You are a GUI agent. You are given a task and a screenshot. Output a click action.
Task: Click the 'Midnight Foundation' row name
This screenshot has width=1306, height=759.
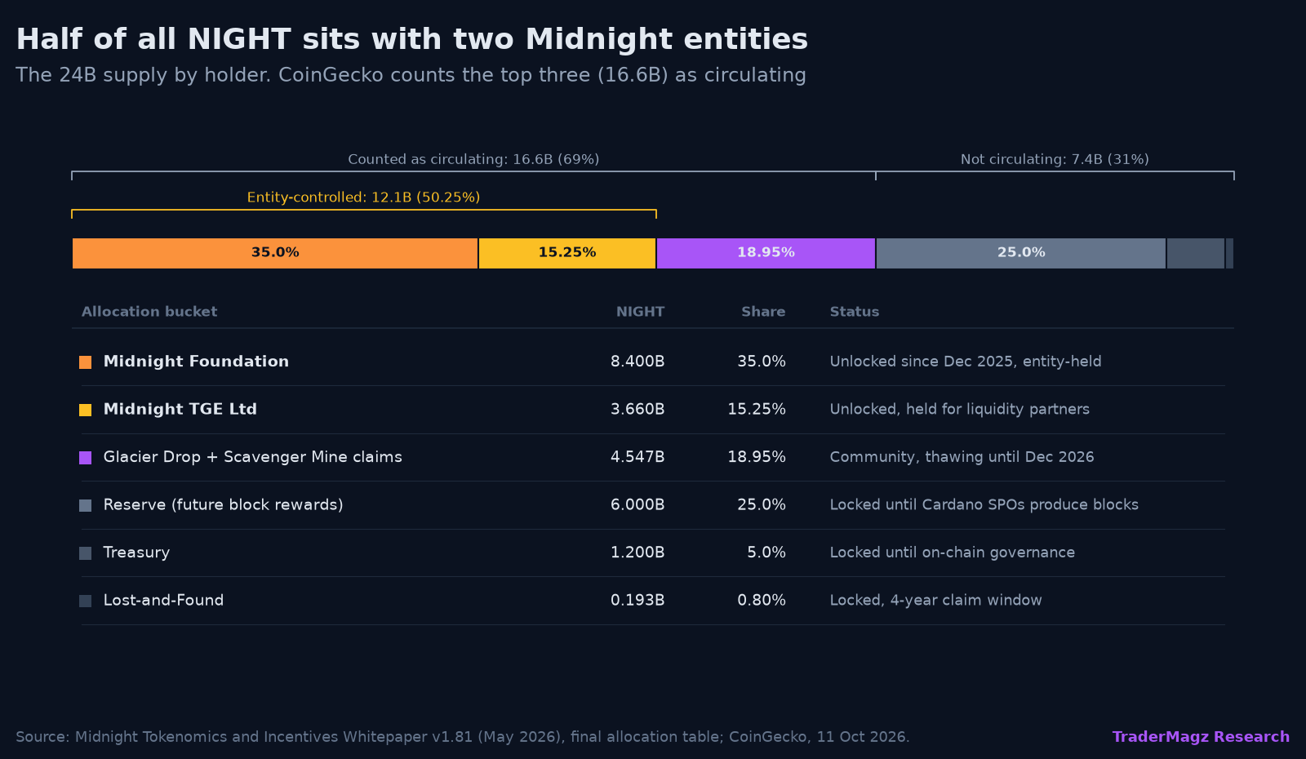coord(196,362)
